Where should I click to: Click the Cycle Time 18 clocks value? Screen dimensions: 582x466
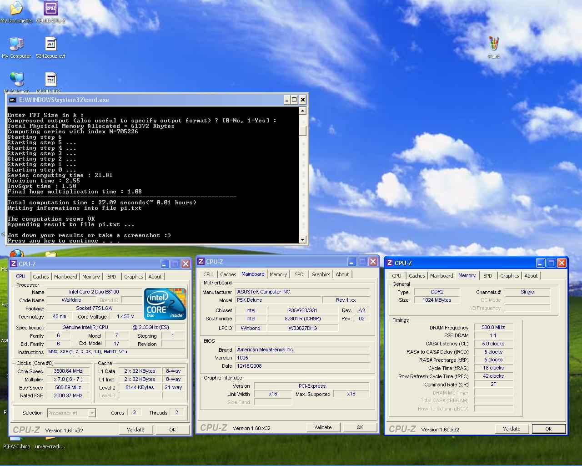point(493,368)
